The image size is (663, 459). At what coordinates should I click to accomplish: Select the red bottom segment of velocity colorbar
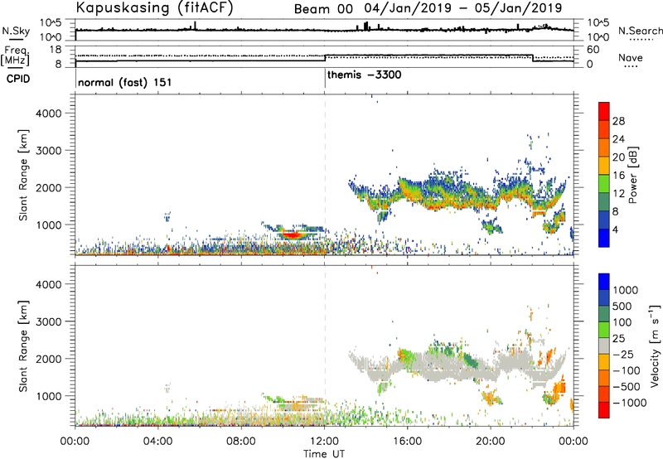click(604, 410)
